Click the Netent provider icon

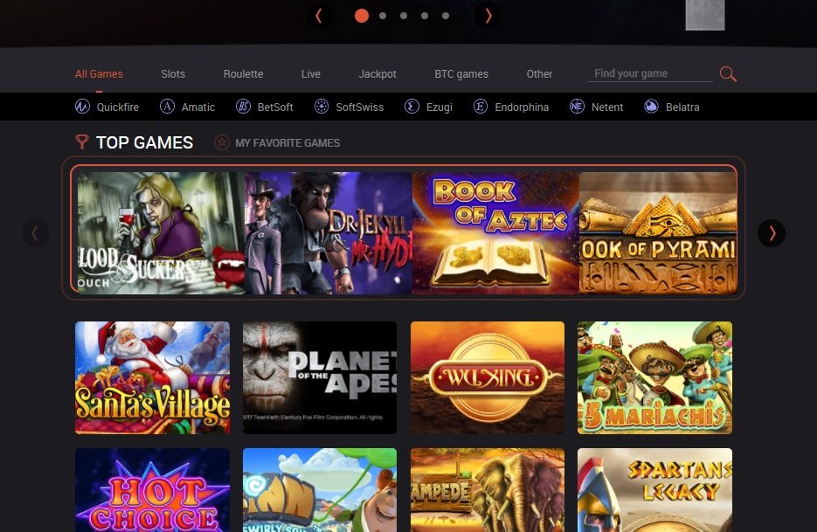[577, 107]
